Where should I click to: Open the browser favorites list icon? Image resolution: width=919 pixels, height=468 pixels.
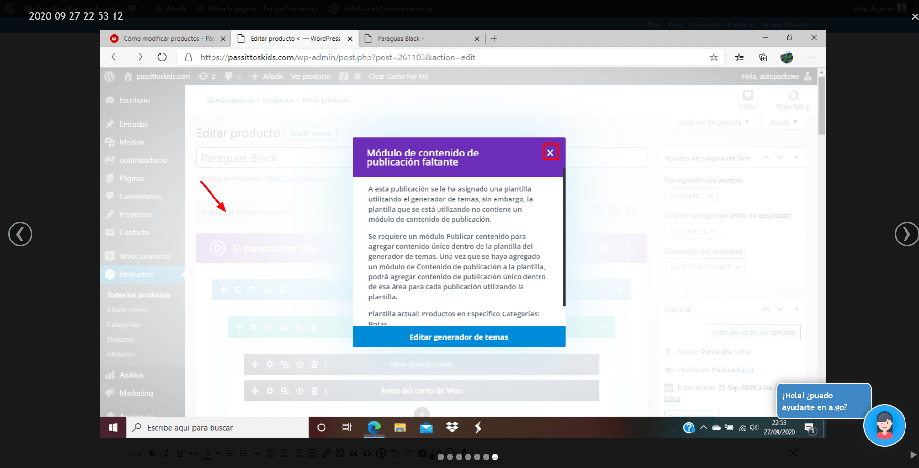739,57
